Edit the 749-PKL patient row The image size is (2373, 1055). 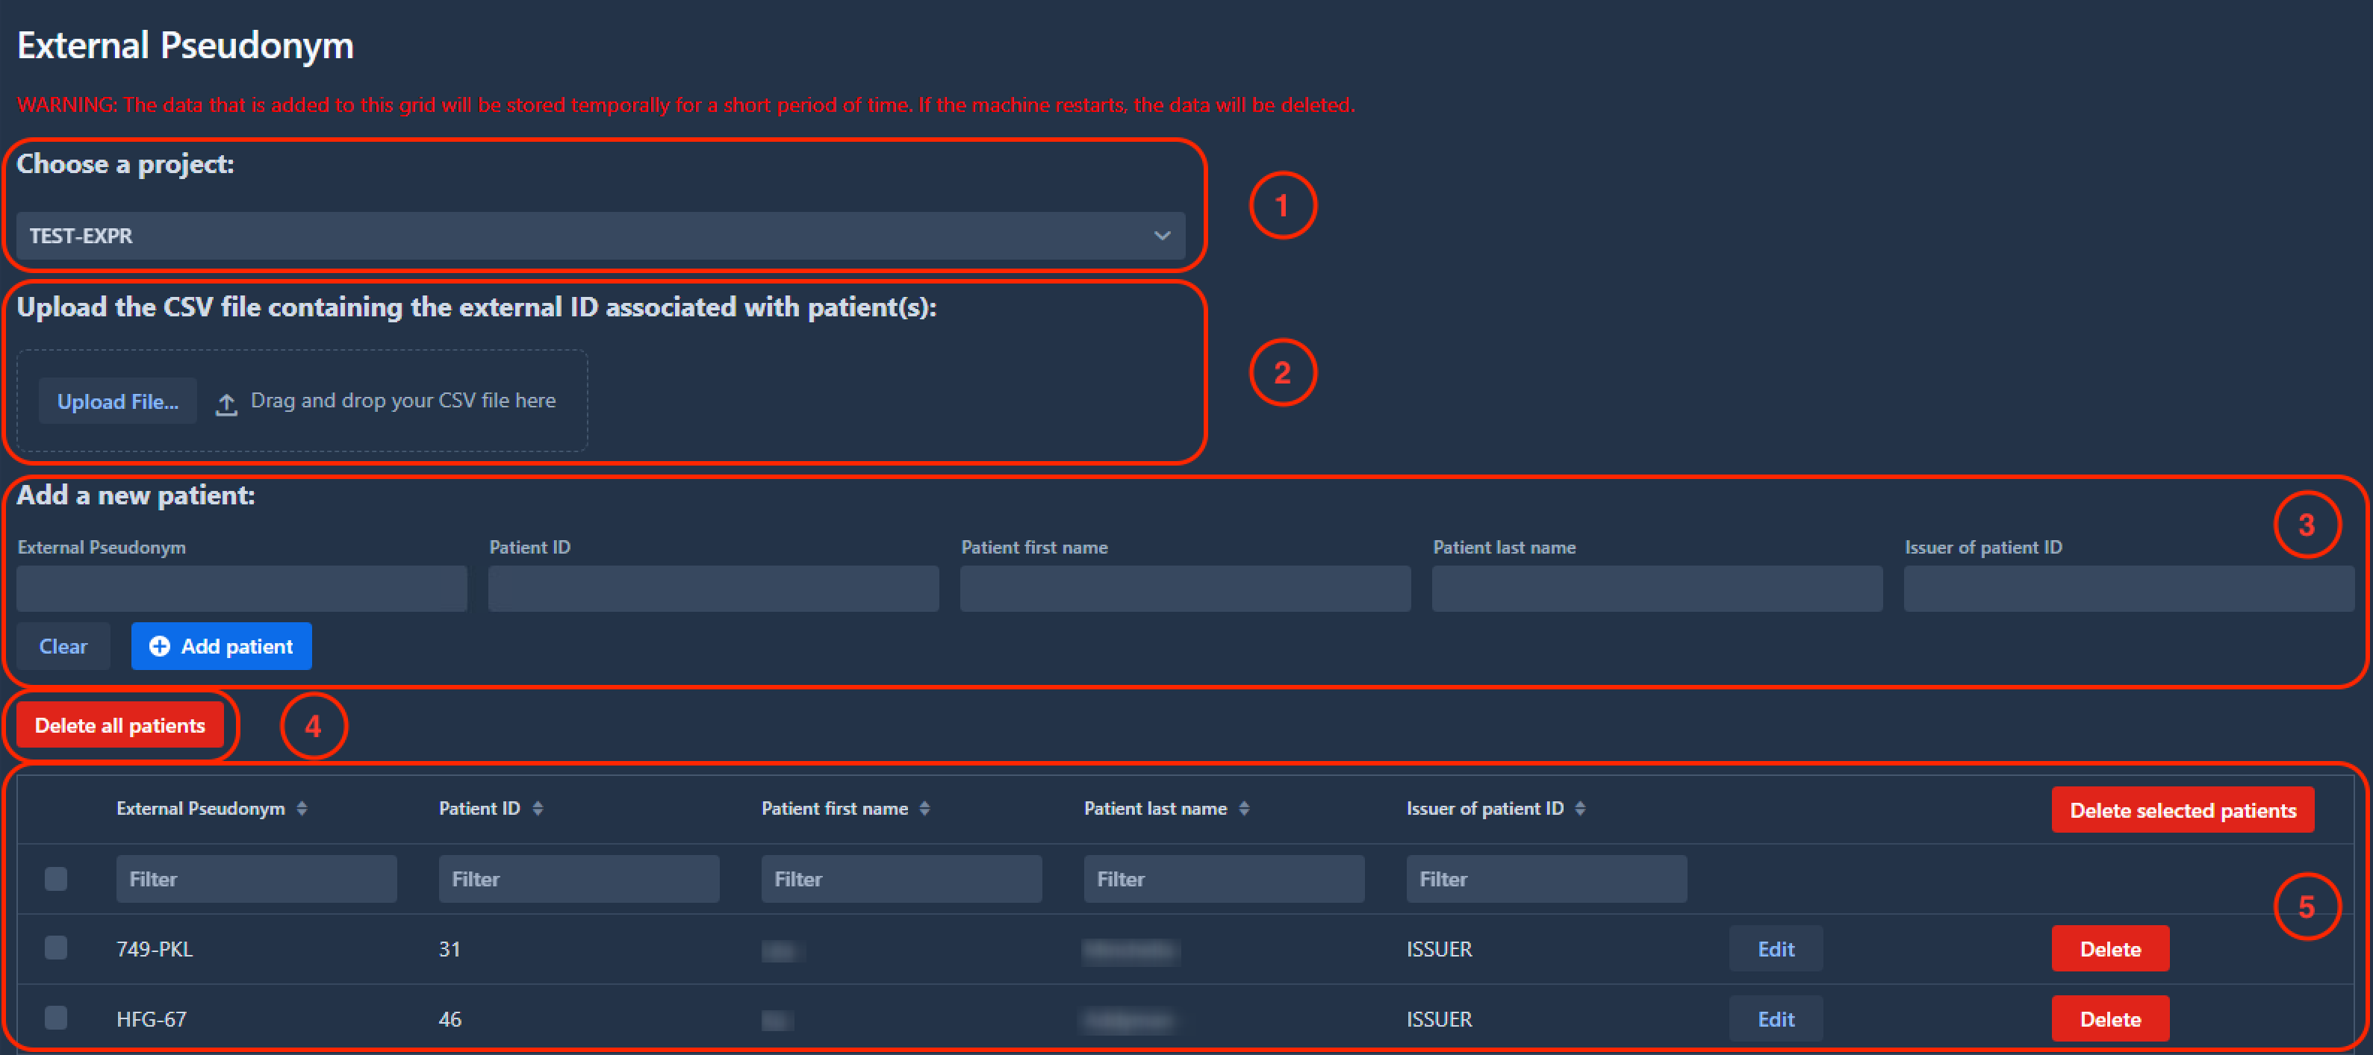pyautogui.click(x=1775, y=949)
